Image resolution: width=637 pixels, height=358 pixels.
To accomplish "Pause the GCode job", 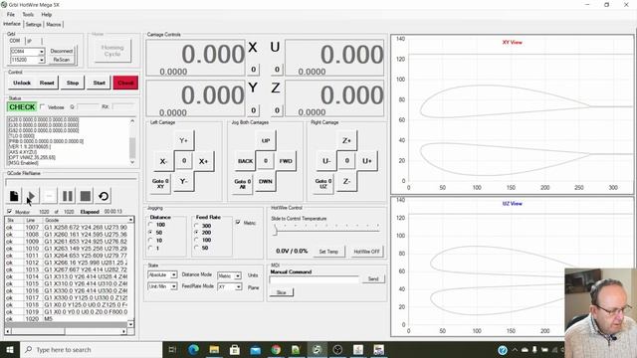I will click(x=68, y=197).
